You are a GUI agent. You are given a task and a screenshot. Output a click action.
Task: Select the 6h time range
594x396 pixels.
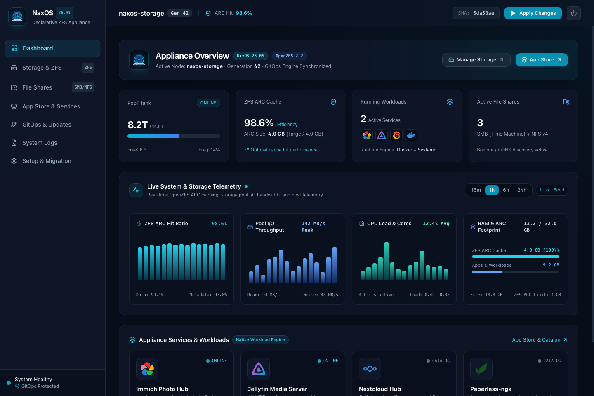pos(506,190)
